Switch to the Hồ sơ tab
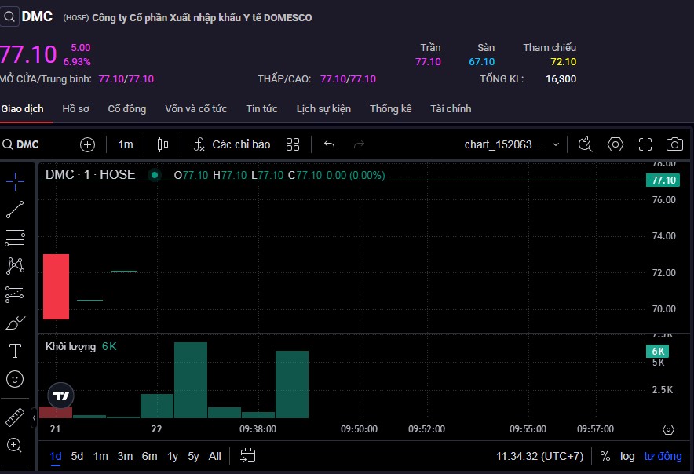Viewport: 694px width, 474px height. point(76,109)
